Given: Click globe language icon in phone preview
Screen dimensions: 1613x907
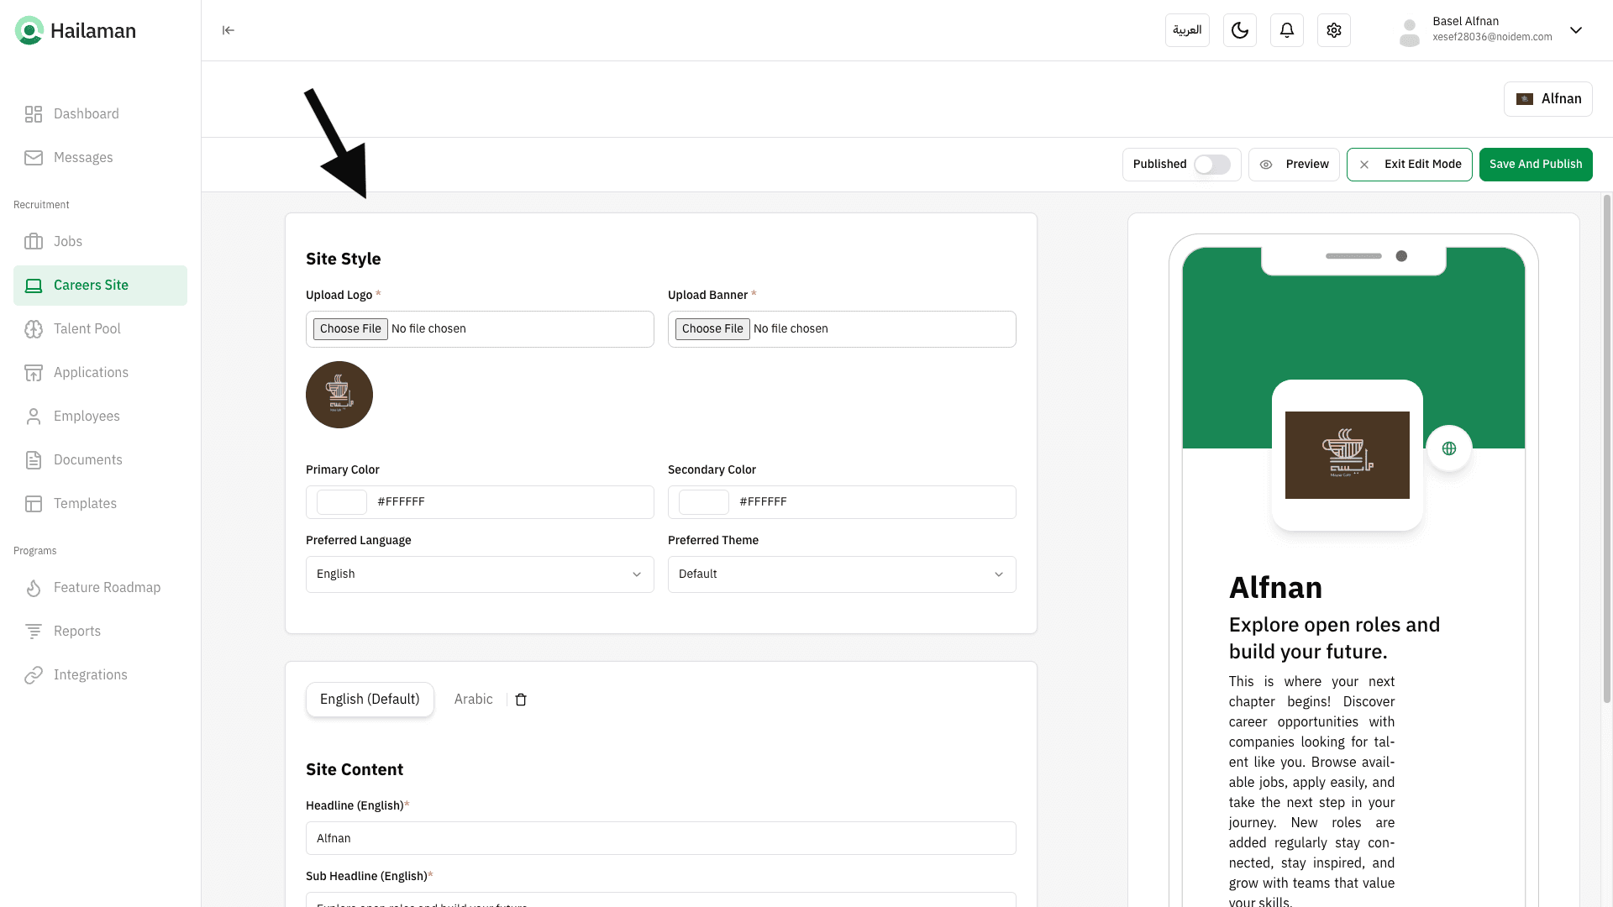Looking at the screenshot, I should (1448, 448).
